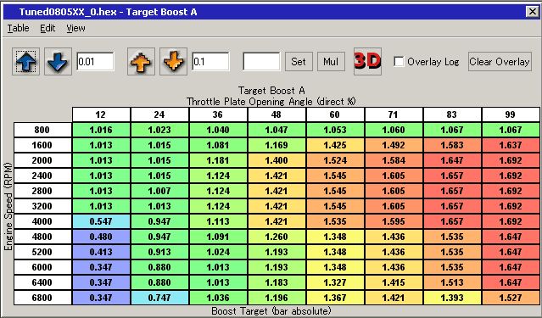Open the View menu
Screen dimensions: 542x318
75,28
